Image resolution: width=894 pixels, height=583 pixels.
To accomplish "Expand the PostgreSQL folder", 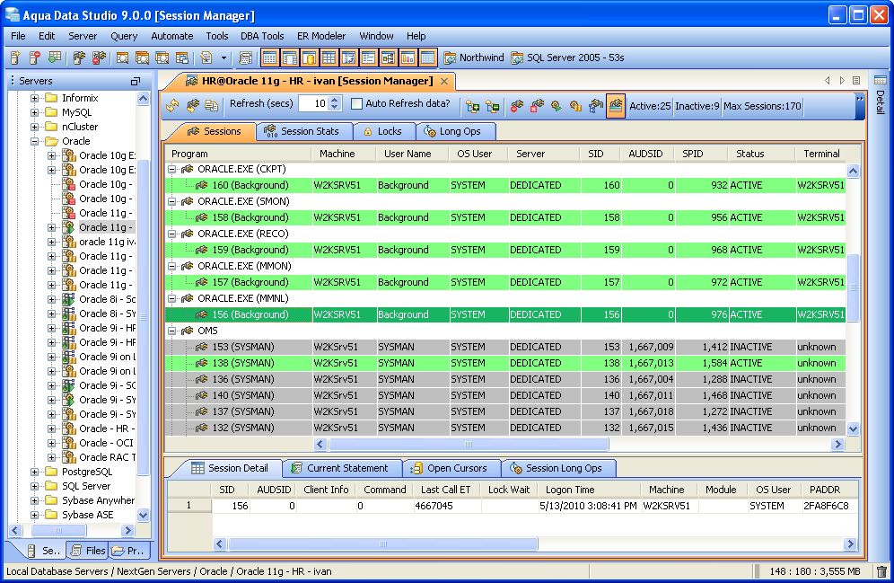I will pos(34,472).
